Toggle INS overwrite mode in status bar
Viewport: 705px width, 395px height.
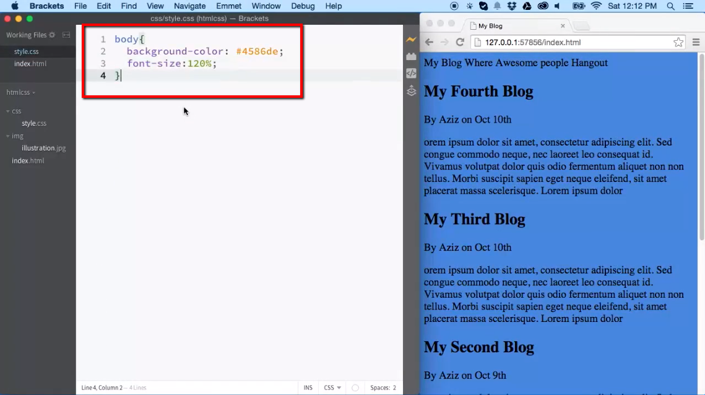pos(308,387)
